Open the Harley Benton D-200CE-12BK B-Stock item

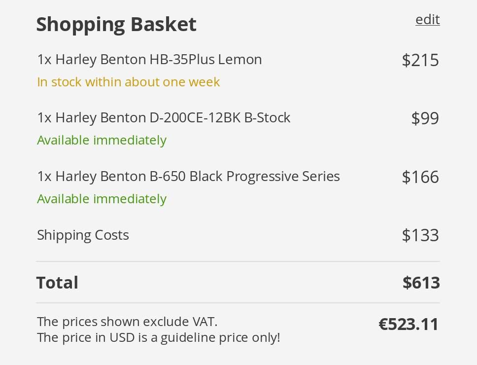pos(164,118)
